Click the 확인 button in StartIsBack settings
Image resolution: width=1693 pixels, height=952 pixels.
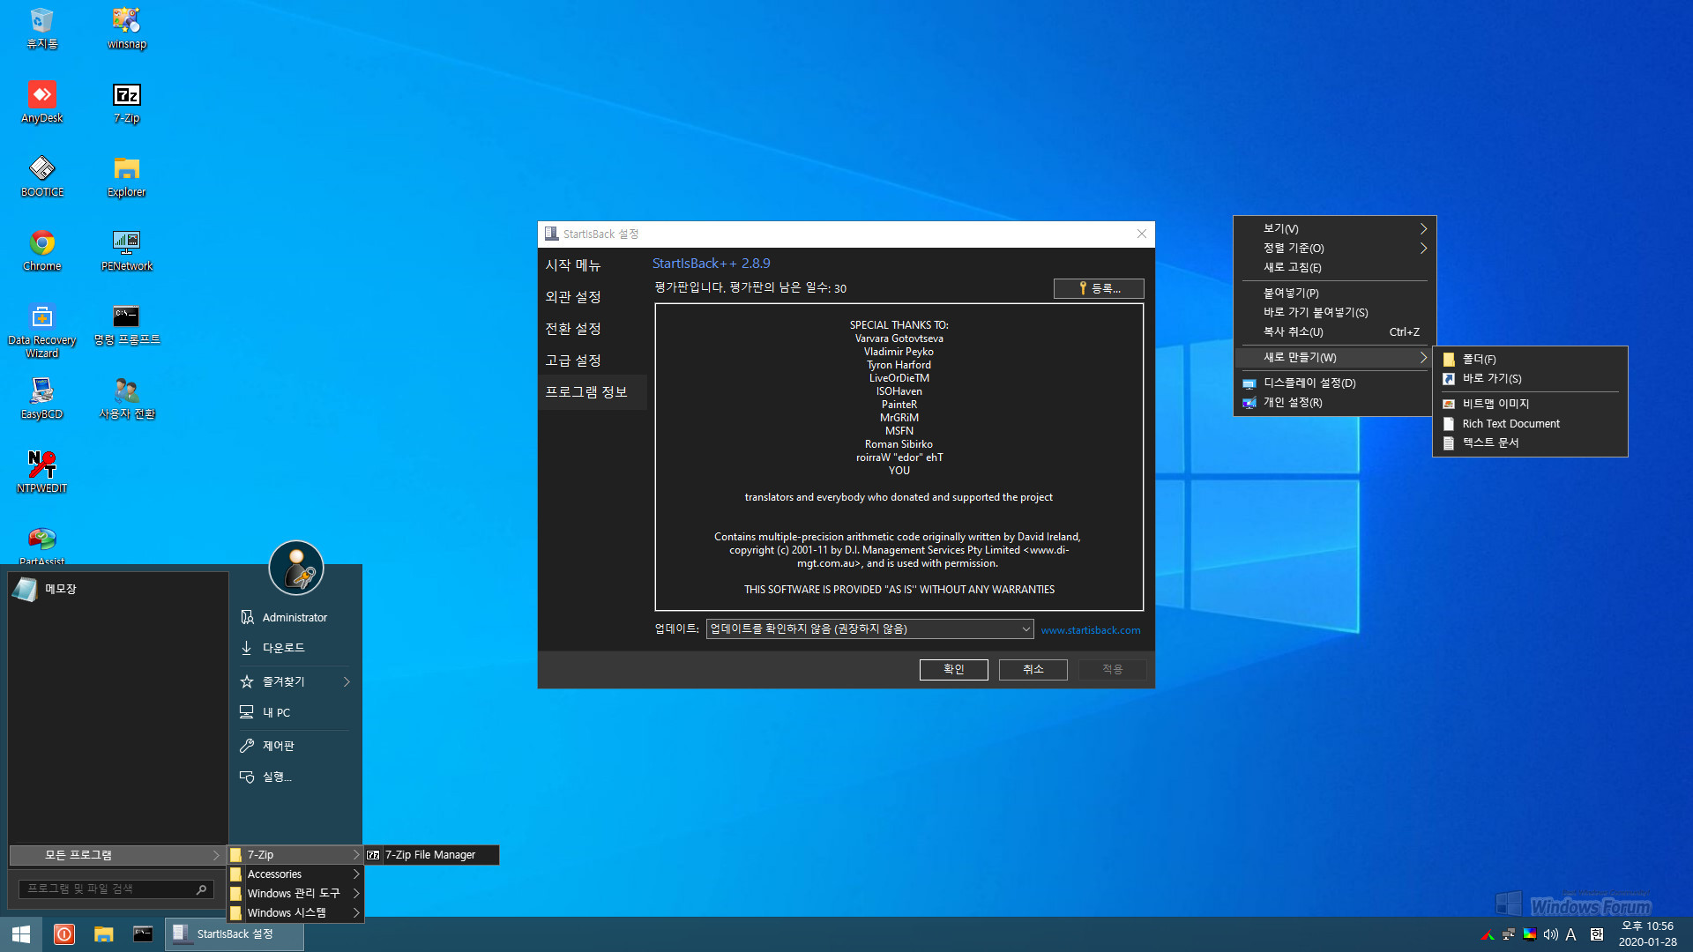click(x=954, y=670)
